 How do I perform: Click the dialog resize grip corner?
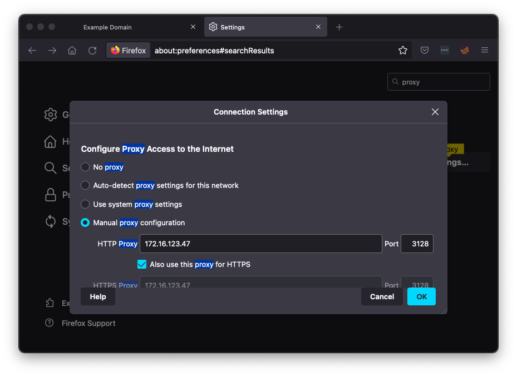tap(444, 310)
